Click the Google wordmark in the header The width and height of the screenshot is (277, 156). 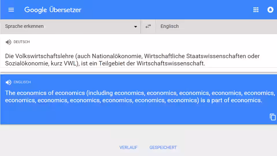(x=35, y=10)
